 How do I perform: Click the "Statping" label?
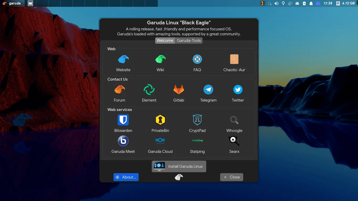point(197,152)
